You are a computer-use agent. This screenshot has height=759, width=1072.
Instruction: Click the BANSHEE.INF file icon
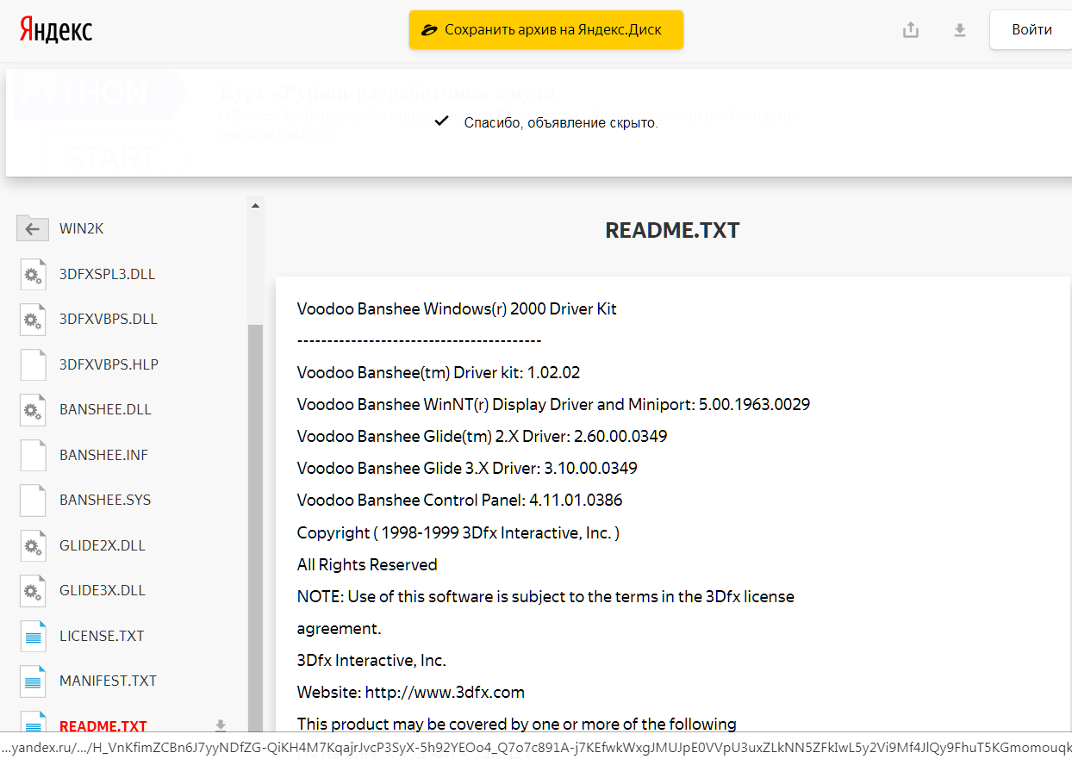tap(33, 455)
